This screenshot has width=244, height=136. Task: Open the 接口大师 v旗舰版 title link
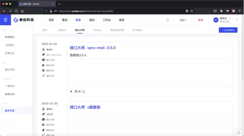pos(85,107)
